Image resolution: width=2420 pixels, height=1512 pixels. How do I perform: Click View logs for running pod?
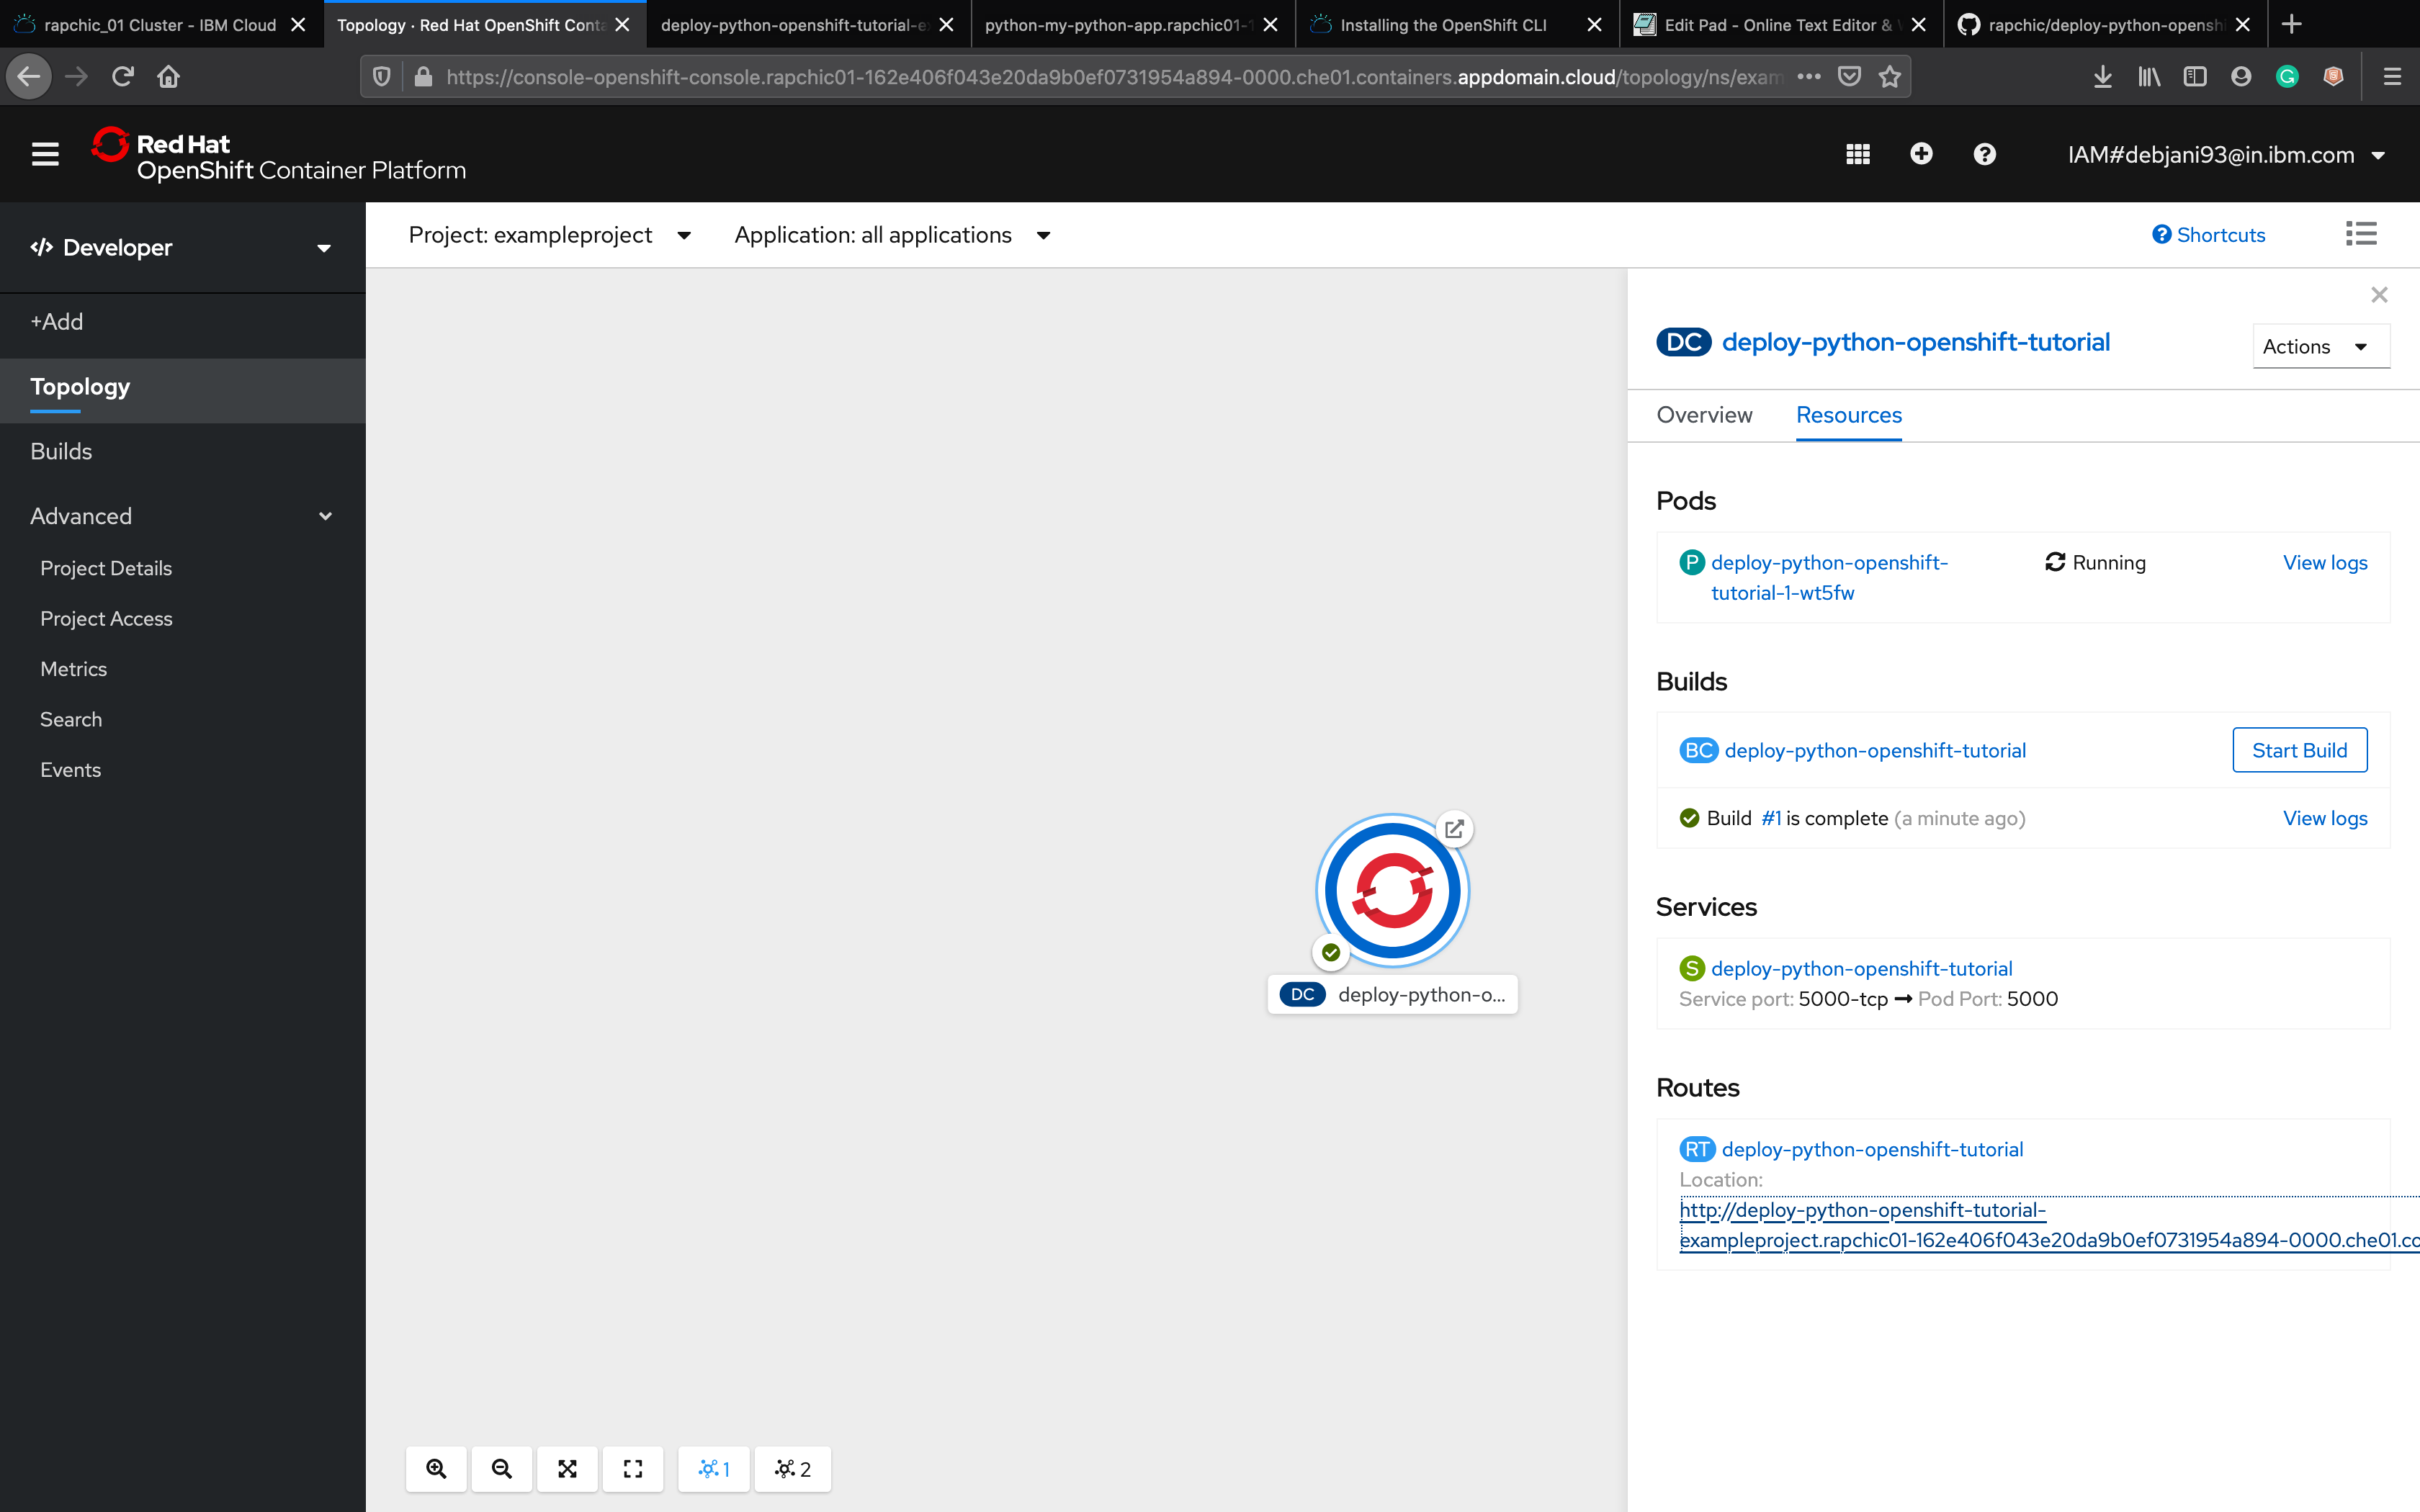coord(2324,561)
